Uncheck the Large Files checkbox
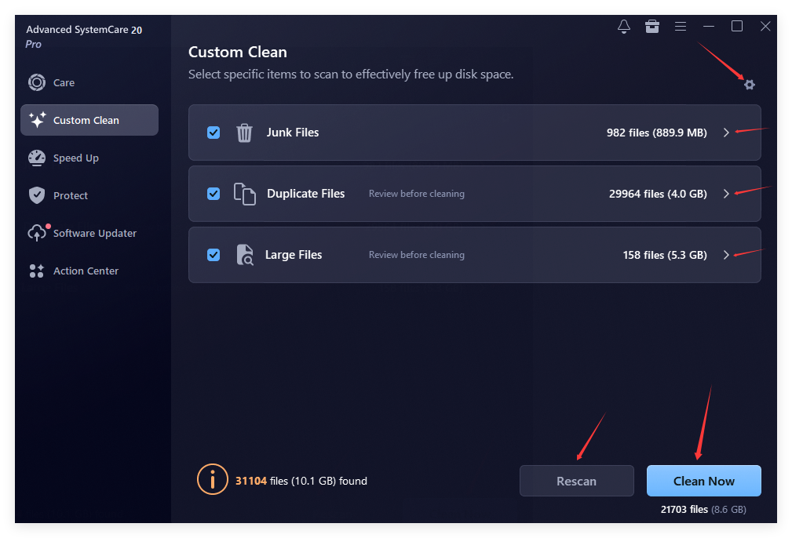 (214, 255)
